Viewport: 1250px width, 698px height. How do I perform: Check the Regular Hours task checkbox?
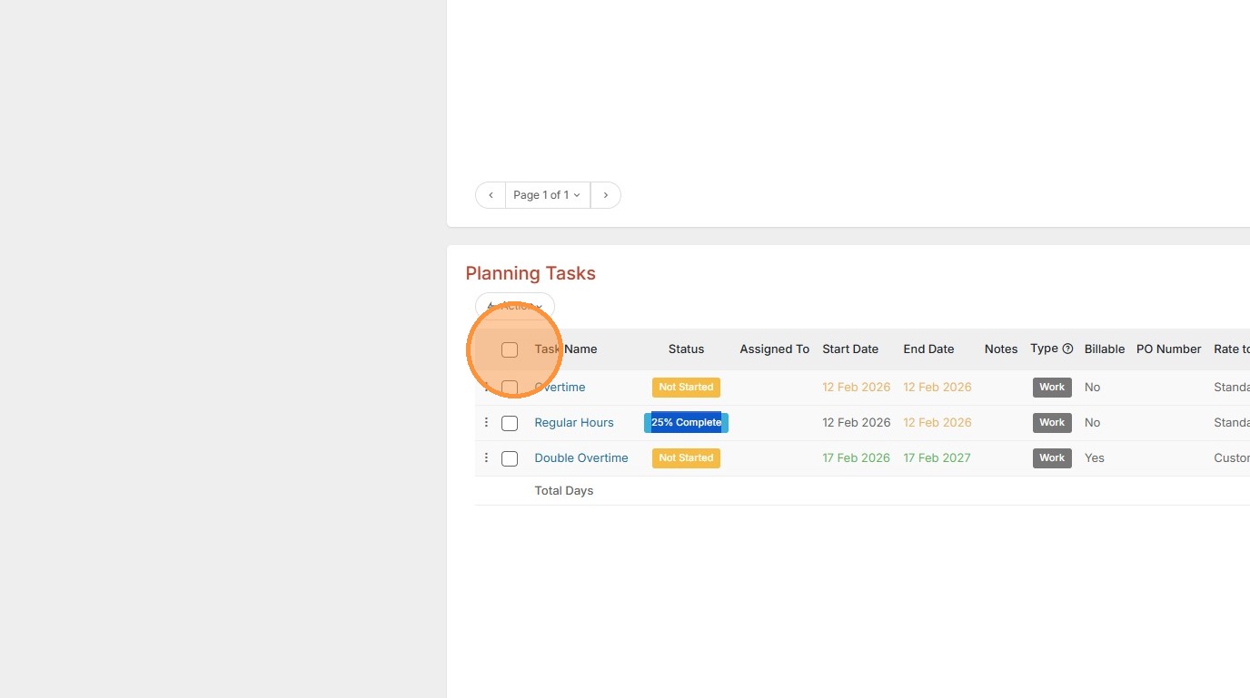[x=510, y=423]
